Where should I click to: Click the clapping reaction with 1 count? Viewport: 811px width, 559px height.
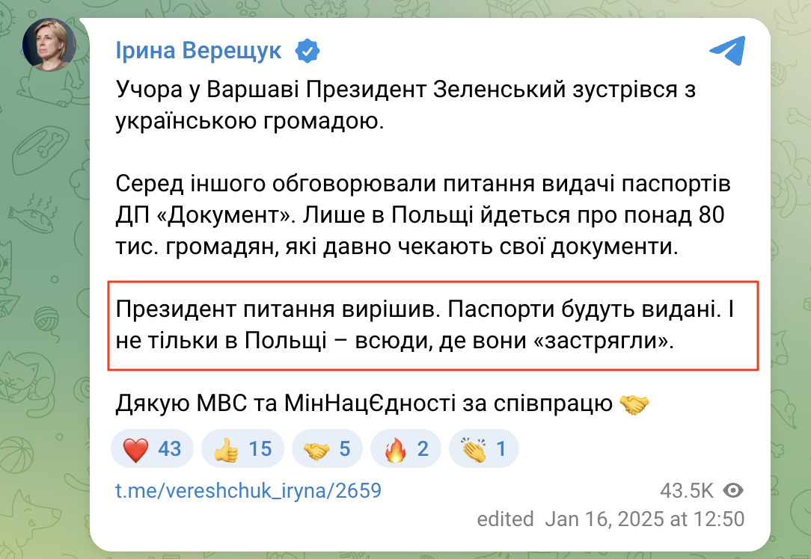pos(486,448)
